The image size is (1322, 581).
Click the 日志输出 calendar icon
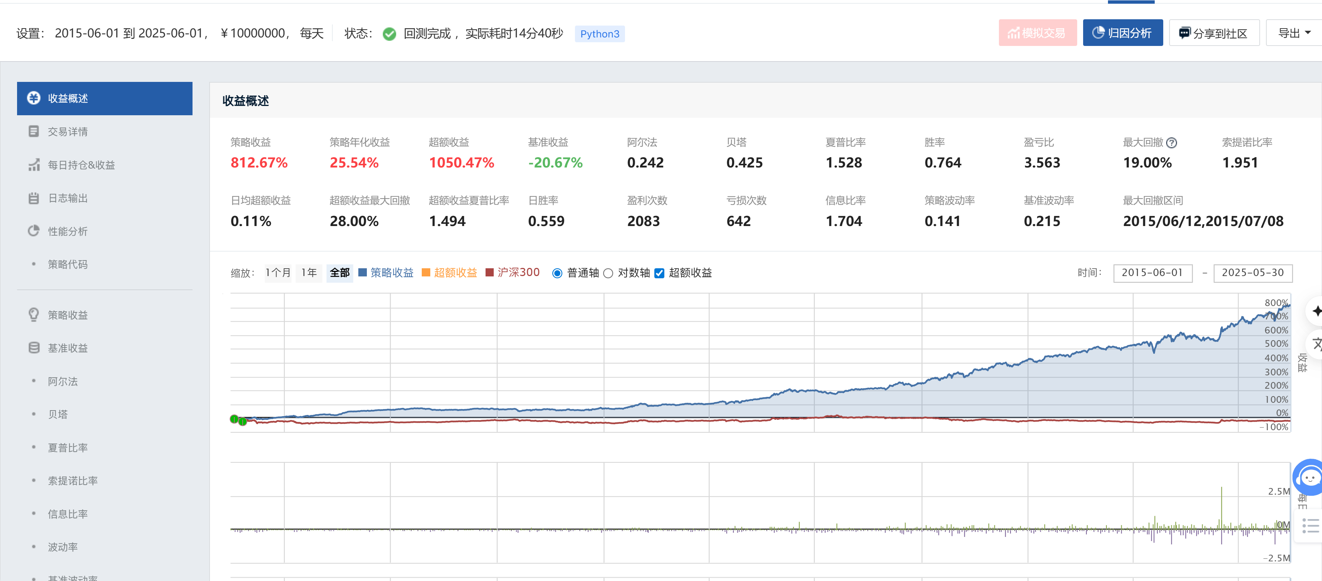coord(34,198)
